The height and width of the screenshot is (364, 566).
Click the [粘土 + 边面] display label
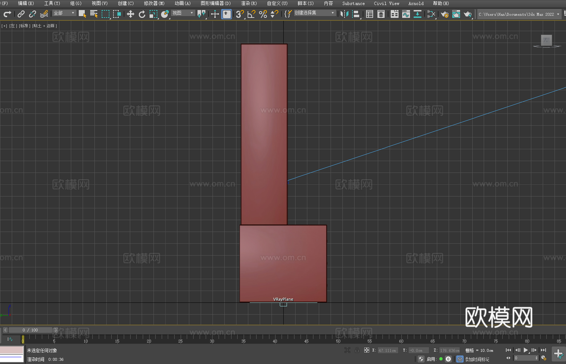click(x=44, y=26)
